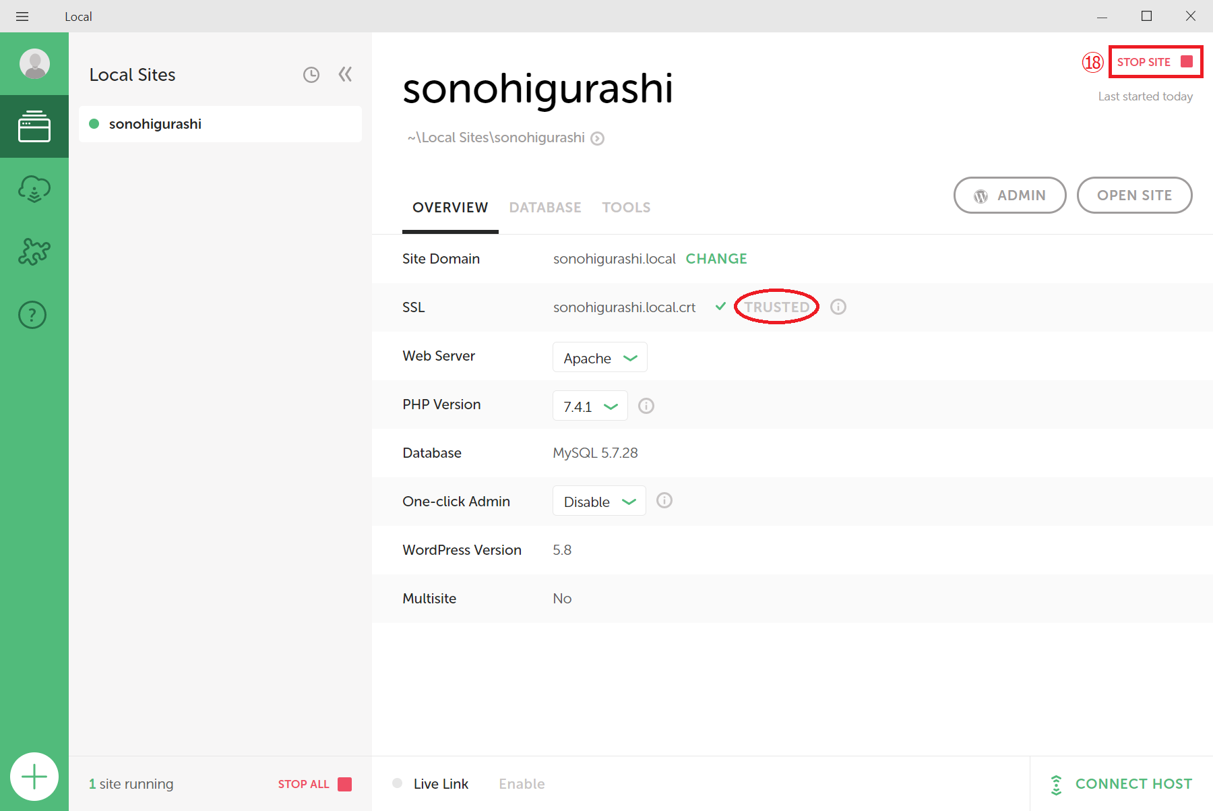Collapse the Local Sites sidebar
Viewport: 1213px width, 811px height.
[x=345, y=74]
